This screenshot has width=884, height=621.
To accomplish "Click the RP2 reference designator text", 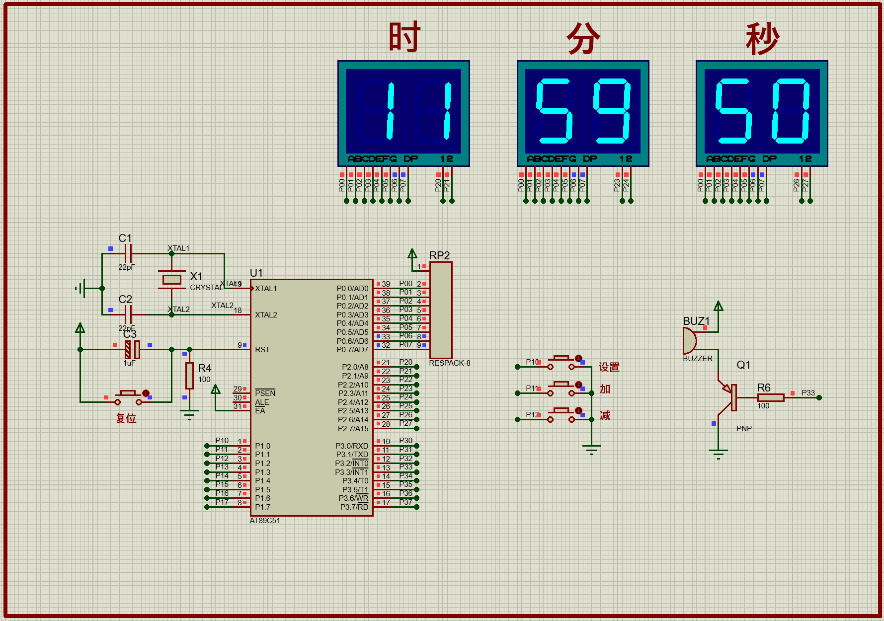I will point(439,255).
